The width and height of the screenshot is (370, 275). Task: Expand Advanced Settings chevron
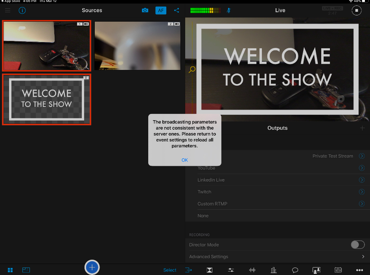tap(363, 257)
